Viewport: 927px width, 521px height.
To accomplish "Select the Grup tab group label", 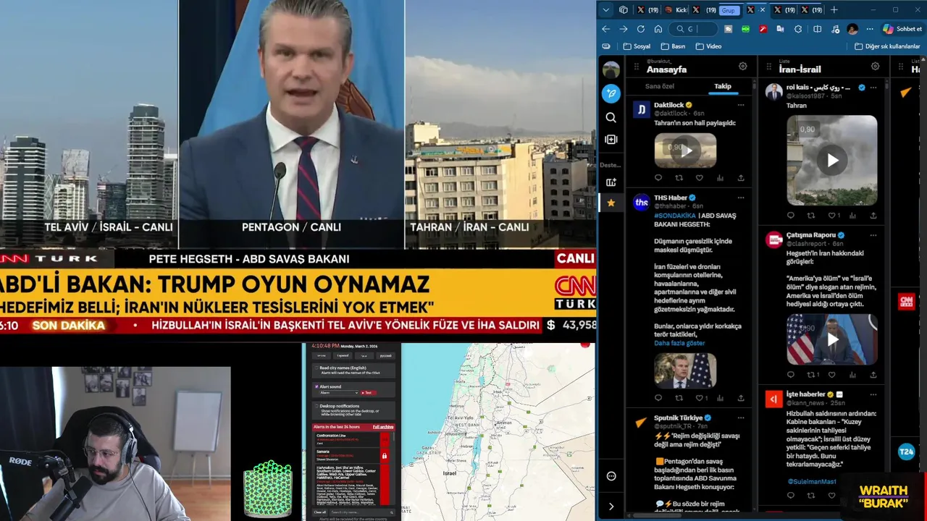I will (x=729, y=10).
